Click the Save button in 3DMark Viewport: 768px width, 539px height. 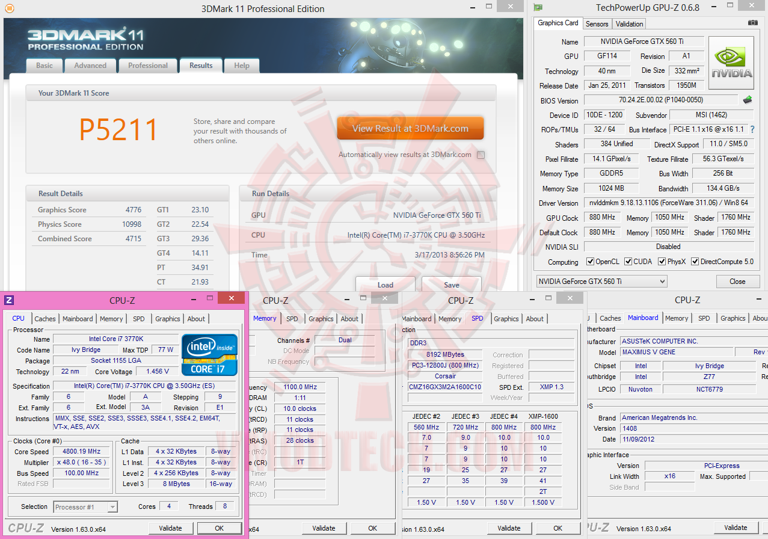[x=452, y=285]
